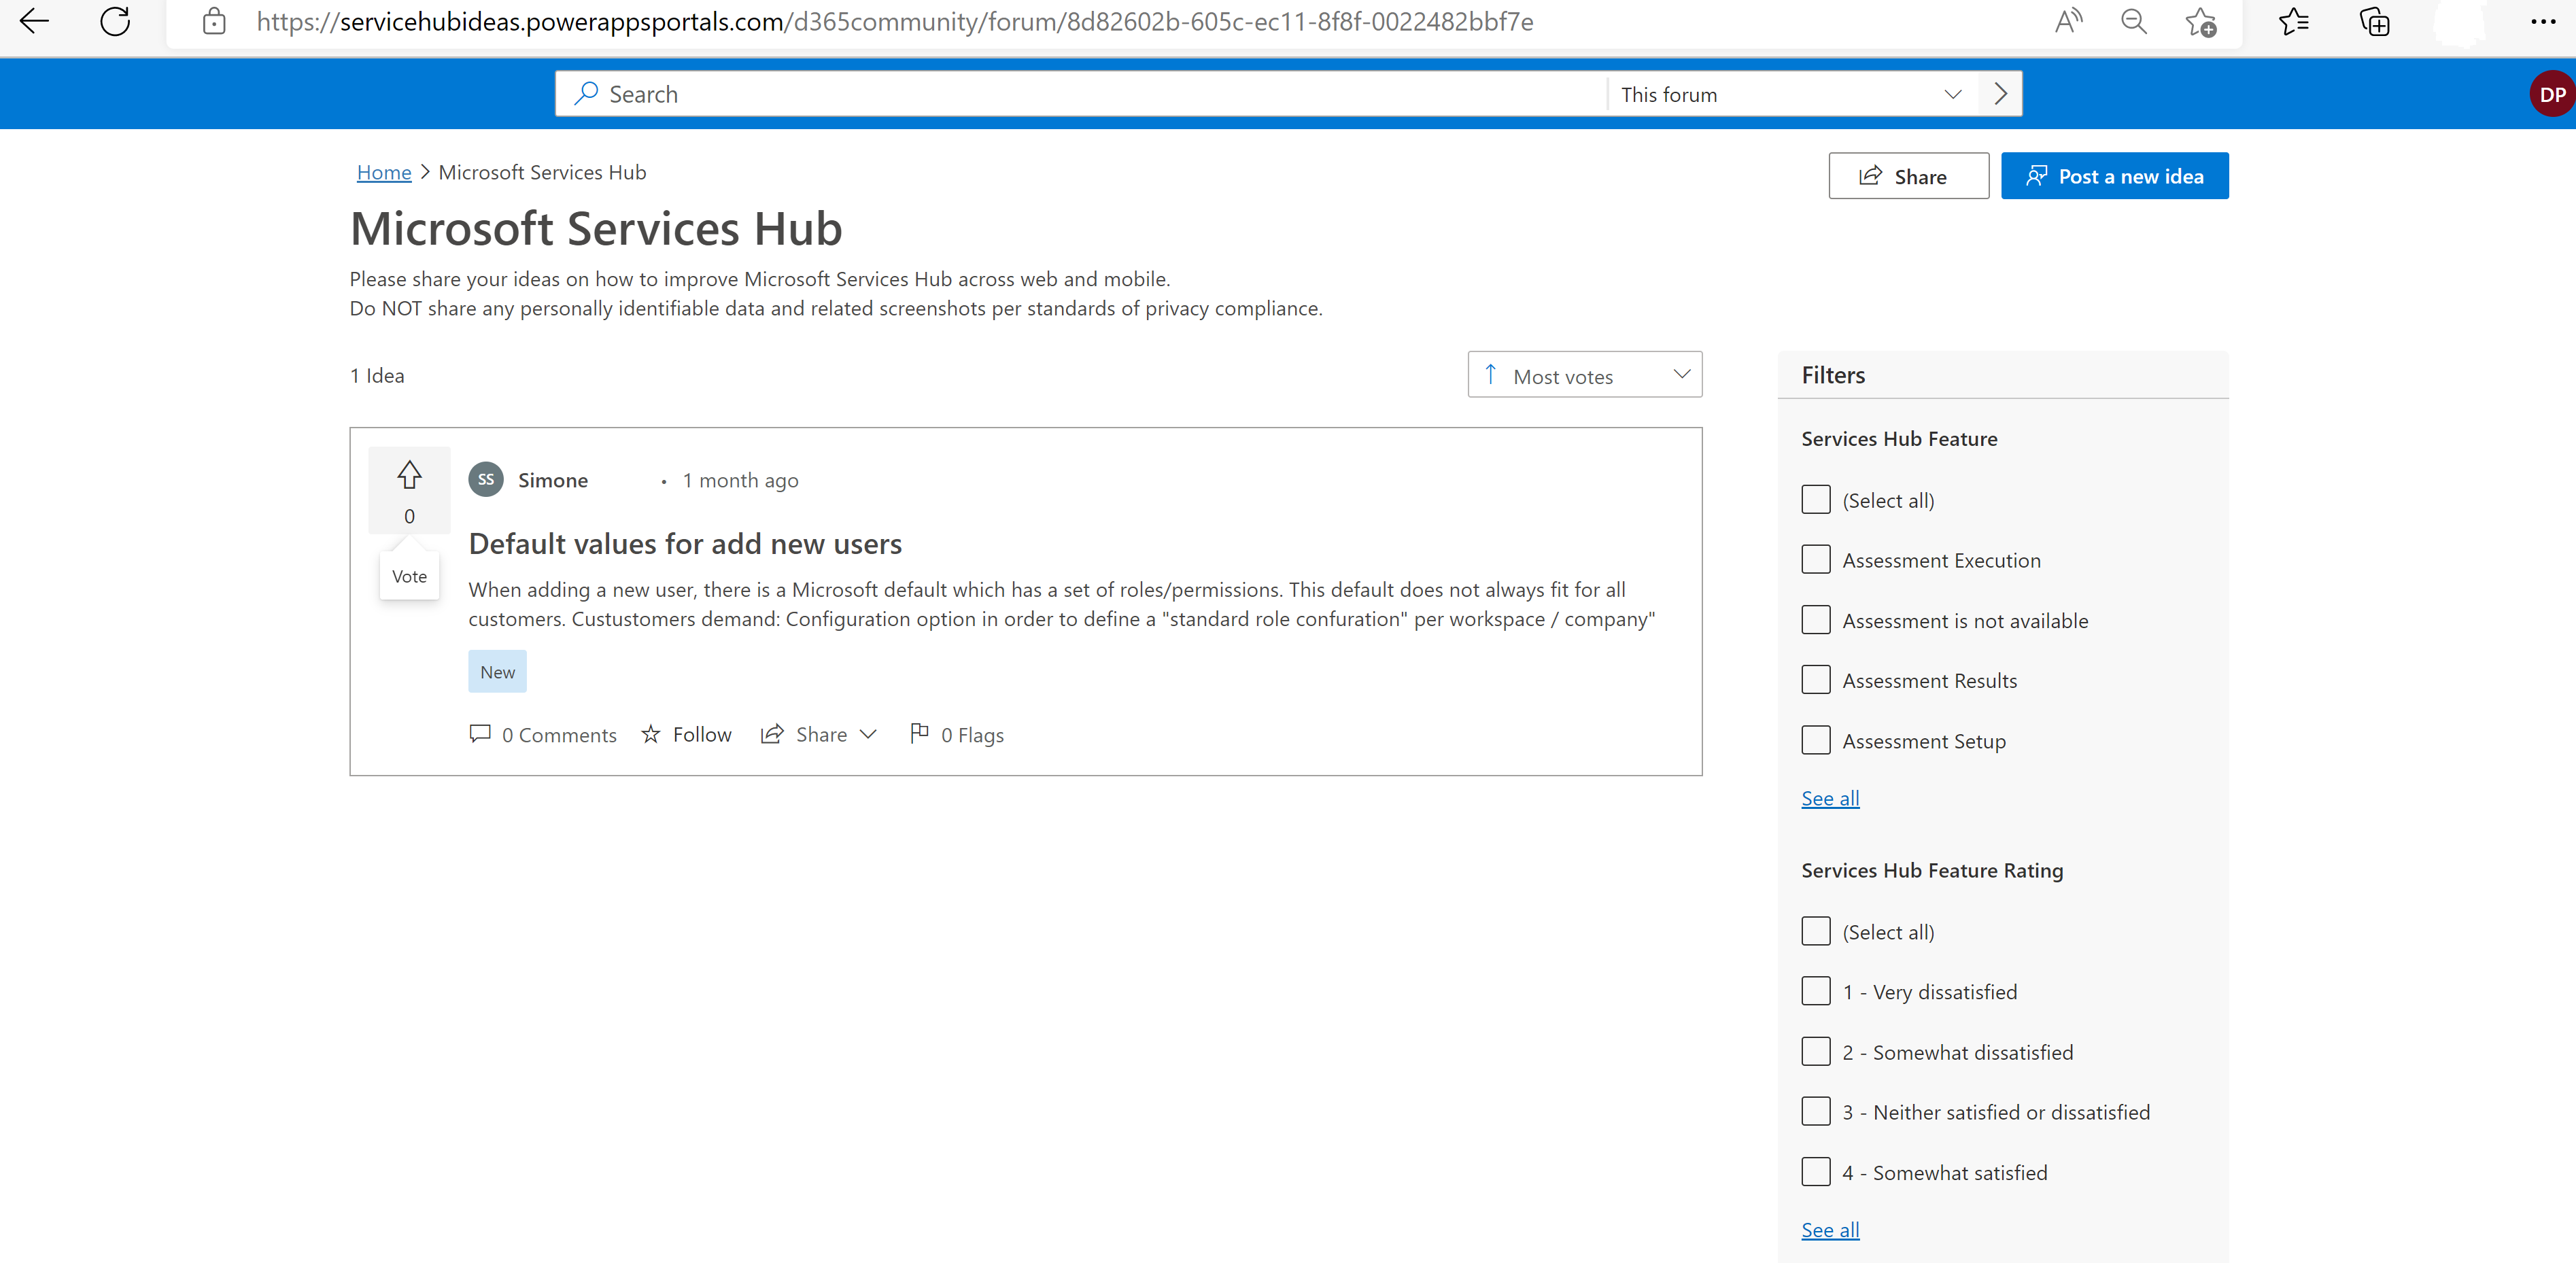The image size is (2576, 1263).
Task: Open idea Default values for add new users
Action: (685, 544)
